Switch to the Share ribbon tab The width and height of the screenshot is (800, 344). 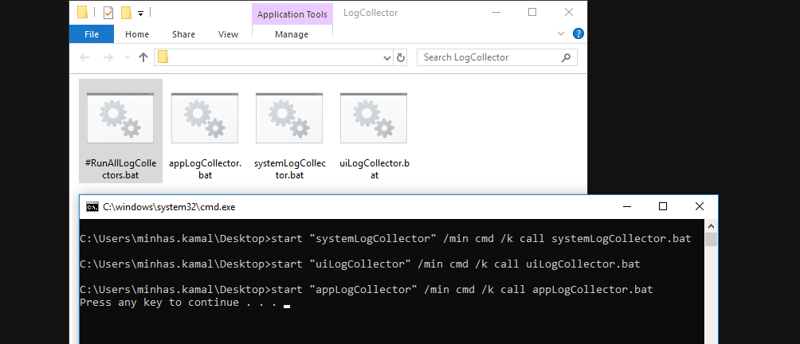pos(183,34)
